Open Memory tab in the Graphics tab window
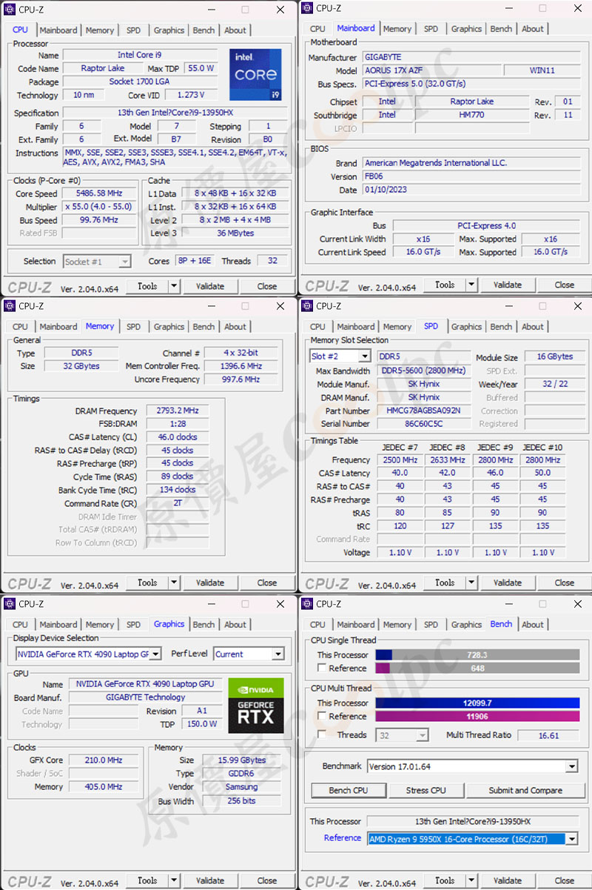The width and height of the screenshot is (592, 890). (x=100, y=625)
